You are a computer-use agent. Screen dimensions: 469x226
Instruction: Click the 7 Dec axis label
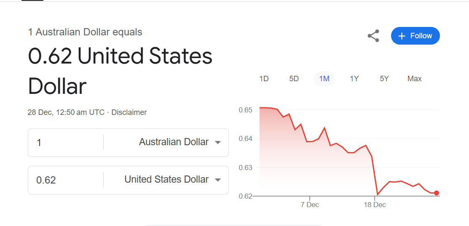coord(310,205)
